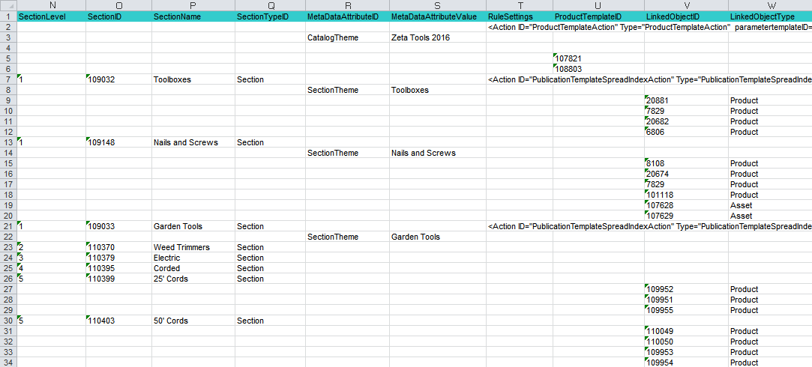Select the SectionID cell 109148
Screen dimensions: 812x367
pyautogui.click(x=119, y=142)
